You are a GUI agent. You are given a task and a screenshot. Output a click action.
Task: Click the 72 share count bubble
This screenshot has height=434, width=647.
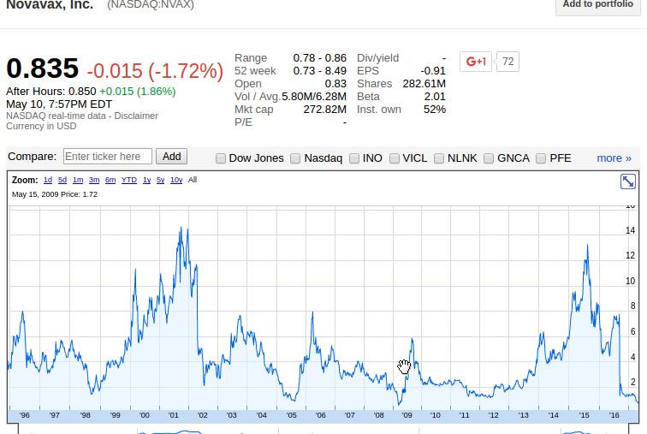tap(508, 62)
